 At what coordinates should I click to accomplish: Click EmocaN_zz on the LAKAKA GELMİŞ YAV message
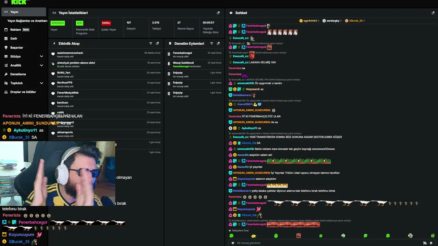click(x=240, y=63)
